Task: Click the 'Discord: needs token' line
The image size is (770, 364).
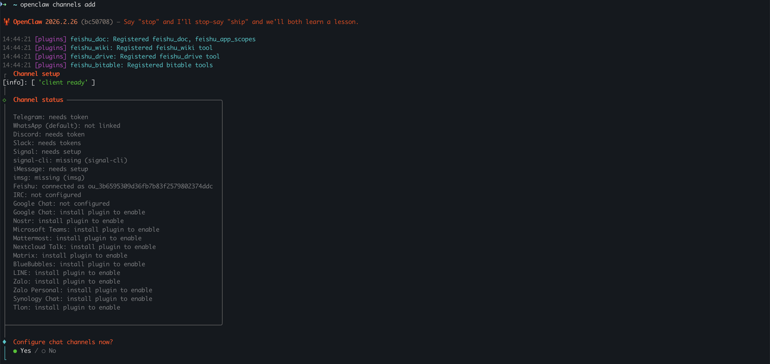Action: click(x=49, y=134)
